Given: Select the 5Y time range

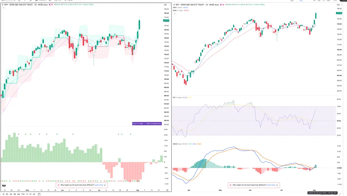Looking at the screenshot, I should [x=30, y=194].
